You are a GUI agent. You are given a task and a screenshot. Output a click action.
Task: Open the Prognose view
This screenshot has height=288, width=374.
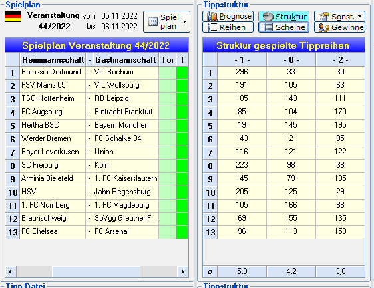click(x=228, y=16)
